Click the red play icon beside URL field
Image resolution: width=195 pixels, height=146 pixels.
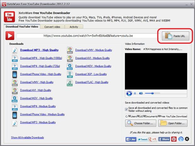point(10,36)
